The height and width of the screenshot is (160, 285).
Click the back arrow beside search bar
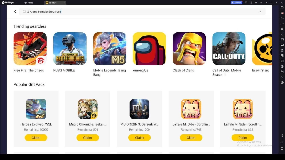[15, 12]
